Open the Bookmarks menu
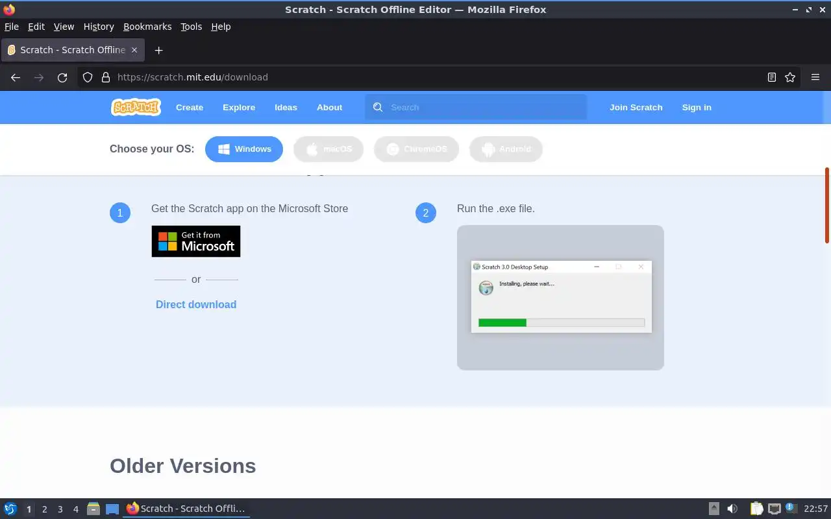Image resolution: width=831 pixels, height=519 pixels. click(147, 27)
